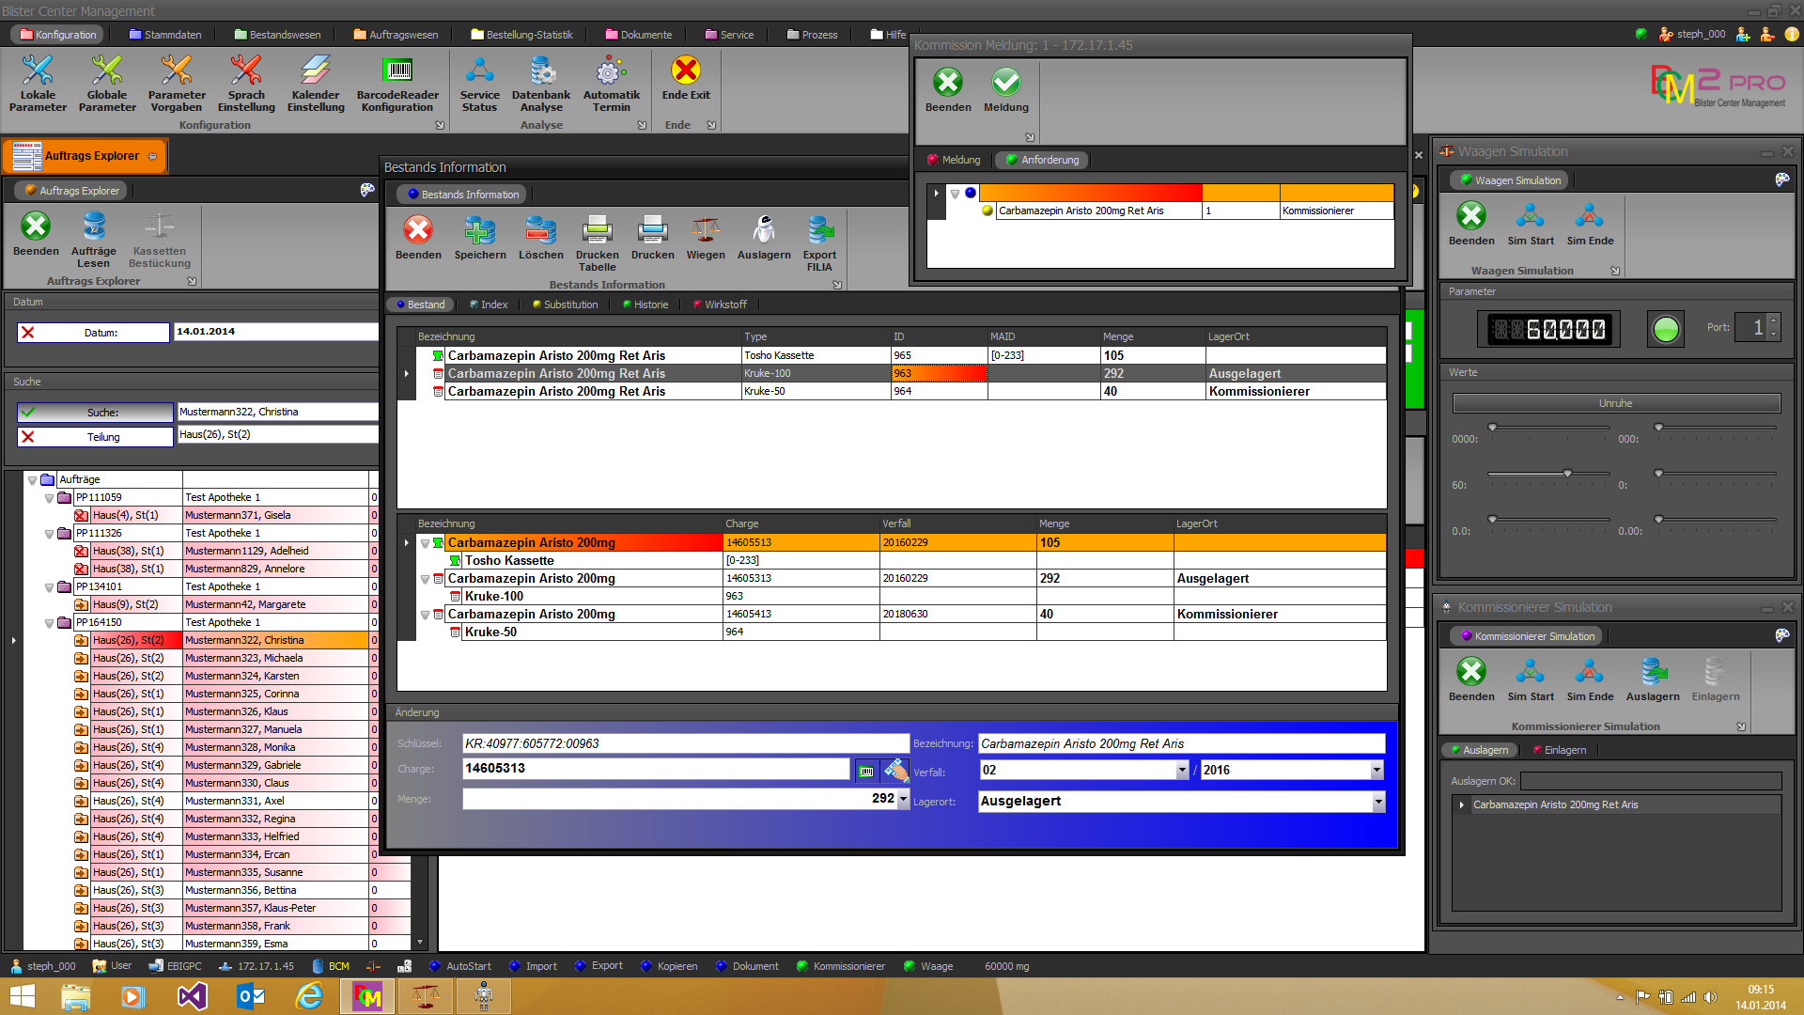Click Meldung confirm button
The height and width of the screenshot is (1015, 1804).
[1005, 85]
